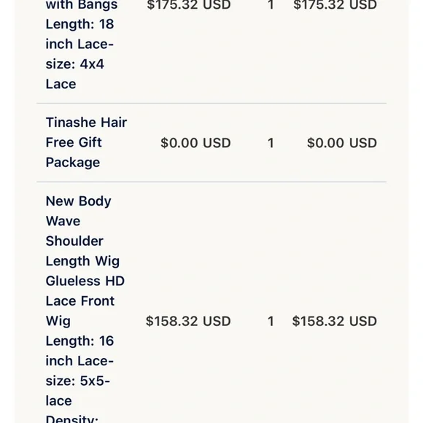The image size is (423, 423).
Task: Click the $0.00 USD line total
Action: (x=342, y=143)
